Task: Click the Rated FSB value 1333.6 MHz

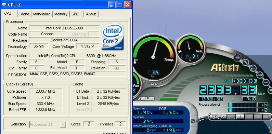Action: pyautogui.click(x=46, y=109)
